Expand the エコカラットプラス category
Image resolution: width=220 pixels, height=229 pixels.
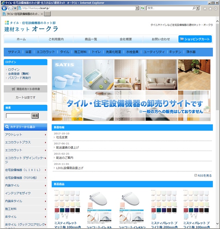(x=25, y=142)
